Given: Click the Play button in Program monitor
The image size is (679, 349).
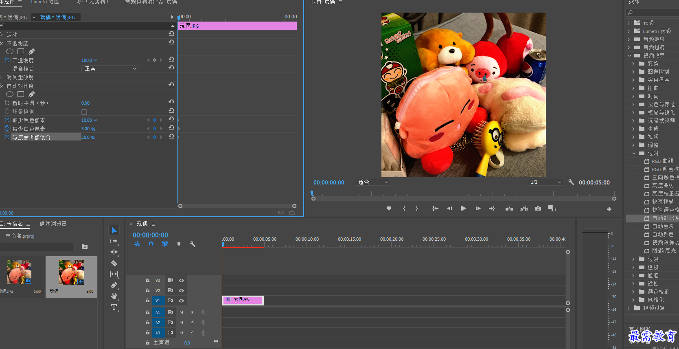Looking at the screenshot, I should [463, 209].
